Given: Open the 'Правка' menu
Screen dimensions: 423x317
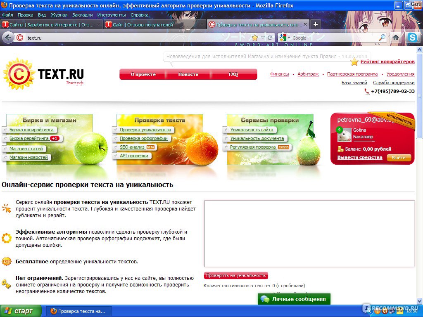Looking at the screenshot, I should [25, 15].
